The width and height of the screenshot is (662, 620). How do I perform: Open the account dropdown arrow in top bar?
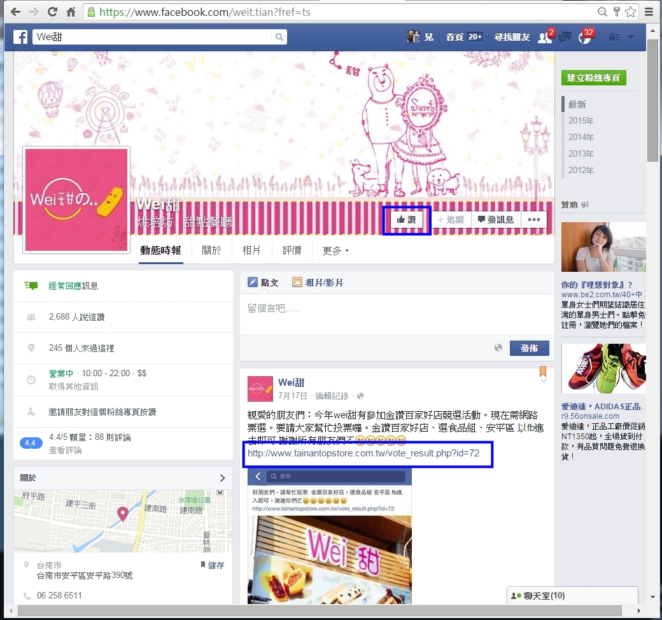click(x=631, y=38)
